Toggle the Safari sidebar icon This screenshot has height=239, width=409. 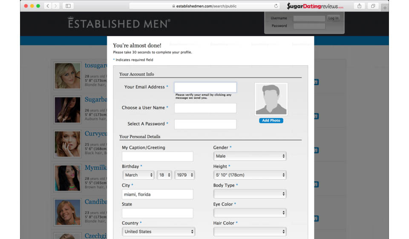[68, 6]
